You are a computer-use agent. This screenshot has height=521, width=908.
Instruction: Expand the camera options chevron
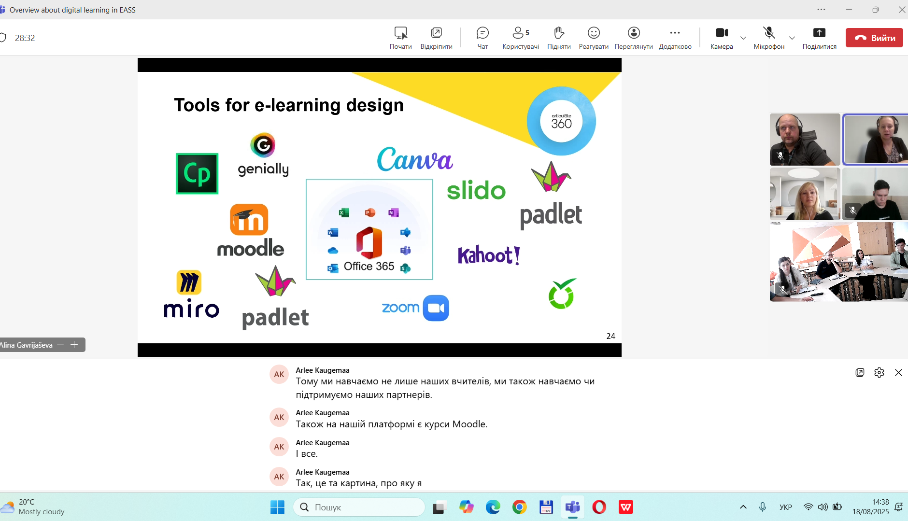(743, 38)
